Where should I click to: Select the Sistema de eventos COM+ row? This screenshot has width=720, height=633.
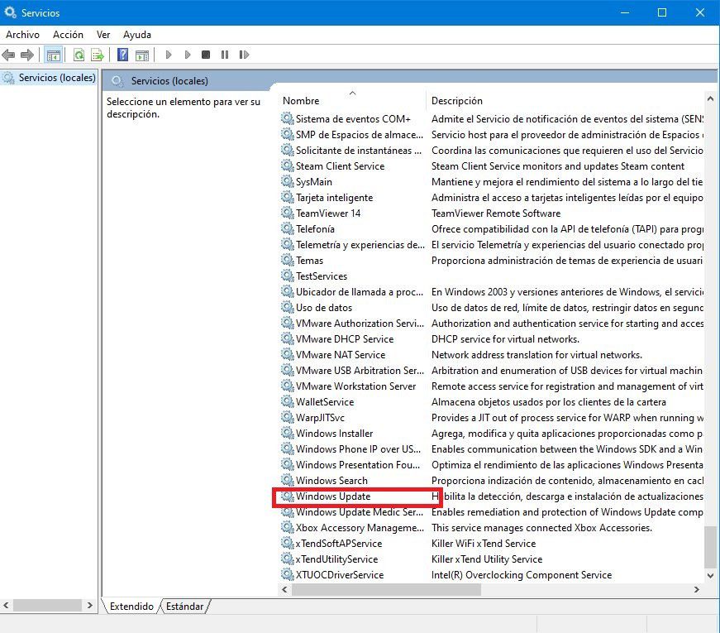[x=492, y=118]
